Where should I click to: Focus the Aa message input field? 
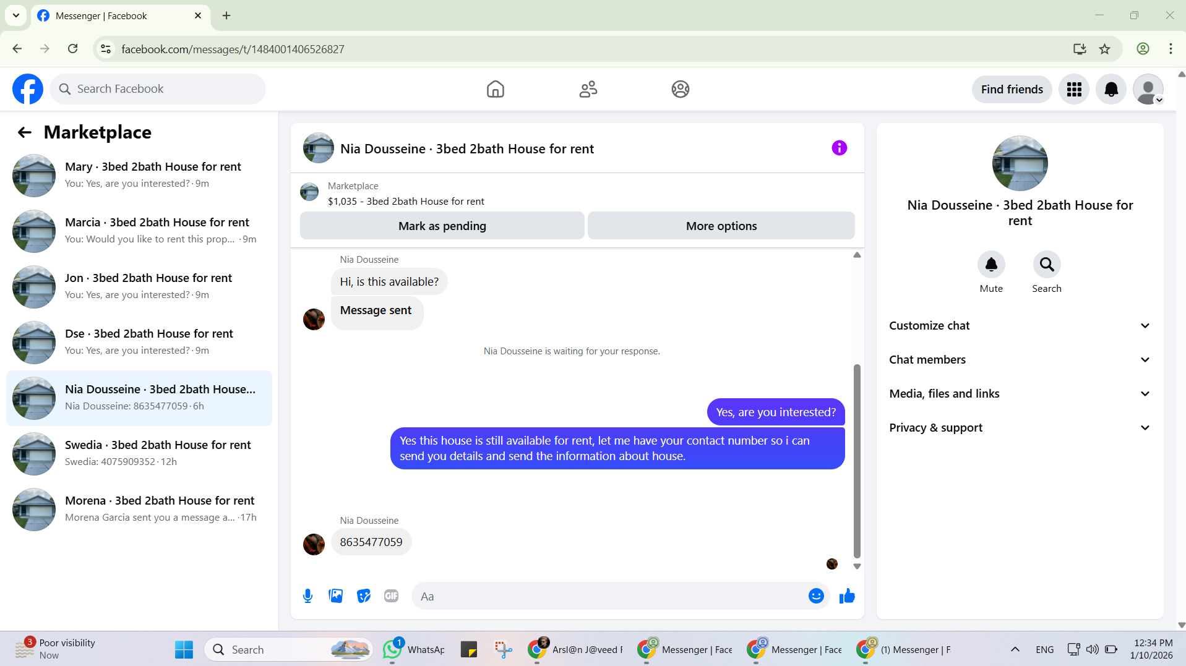coord(609,596)
